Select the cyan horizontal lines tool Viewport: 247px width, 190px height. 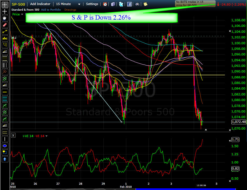[5, 99]
